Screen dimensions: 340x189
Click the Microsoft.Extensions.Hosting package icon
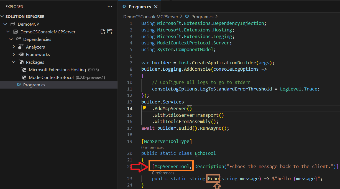(x=24, y=70)
